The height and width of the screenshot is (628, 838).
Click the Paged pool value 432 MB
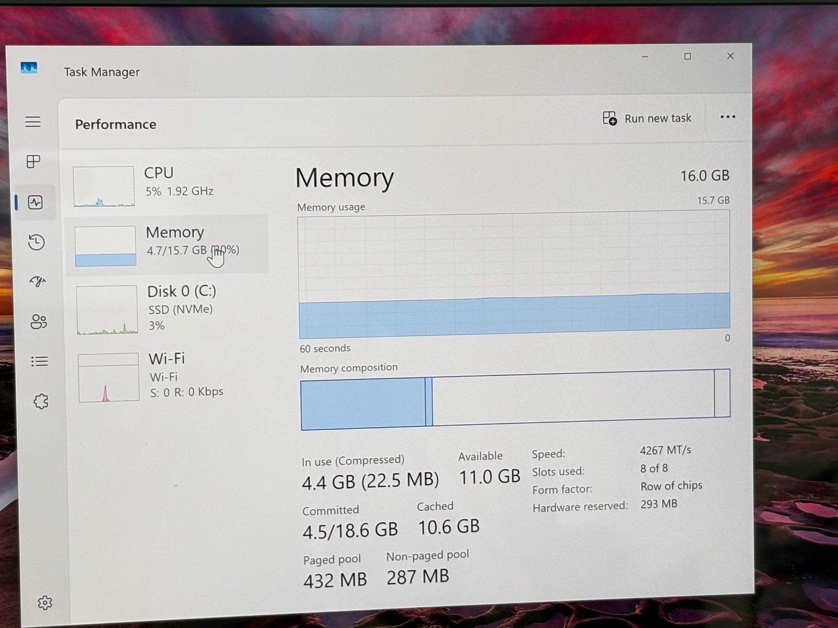pyautogui.click(x=335, y=580)
